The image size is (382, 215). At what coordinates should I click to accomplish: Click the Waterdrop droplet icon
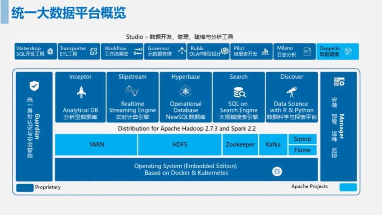pyautogui.click(x=50, y=51)
